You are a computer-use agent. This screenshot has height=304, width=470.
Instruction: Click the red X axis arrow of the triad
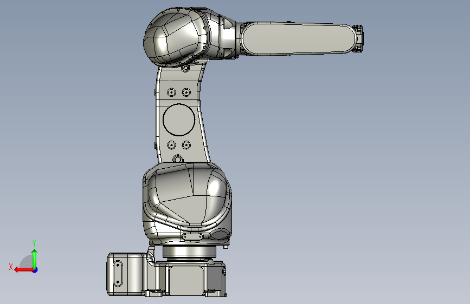point(23,270)
